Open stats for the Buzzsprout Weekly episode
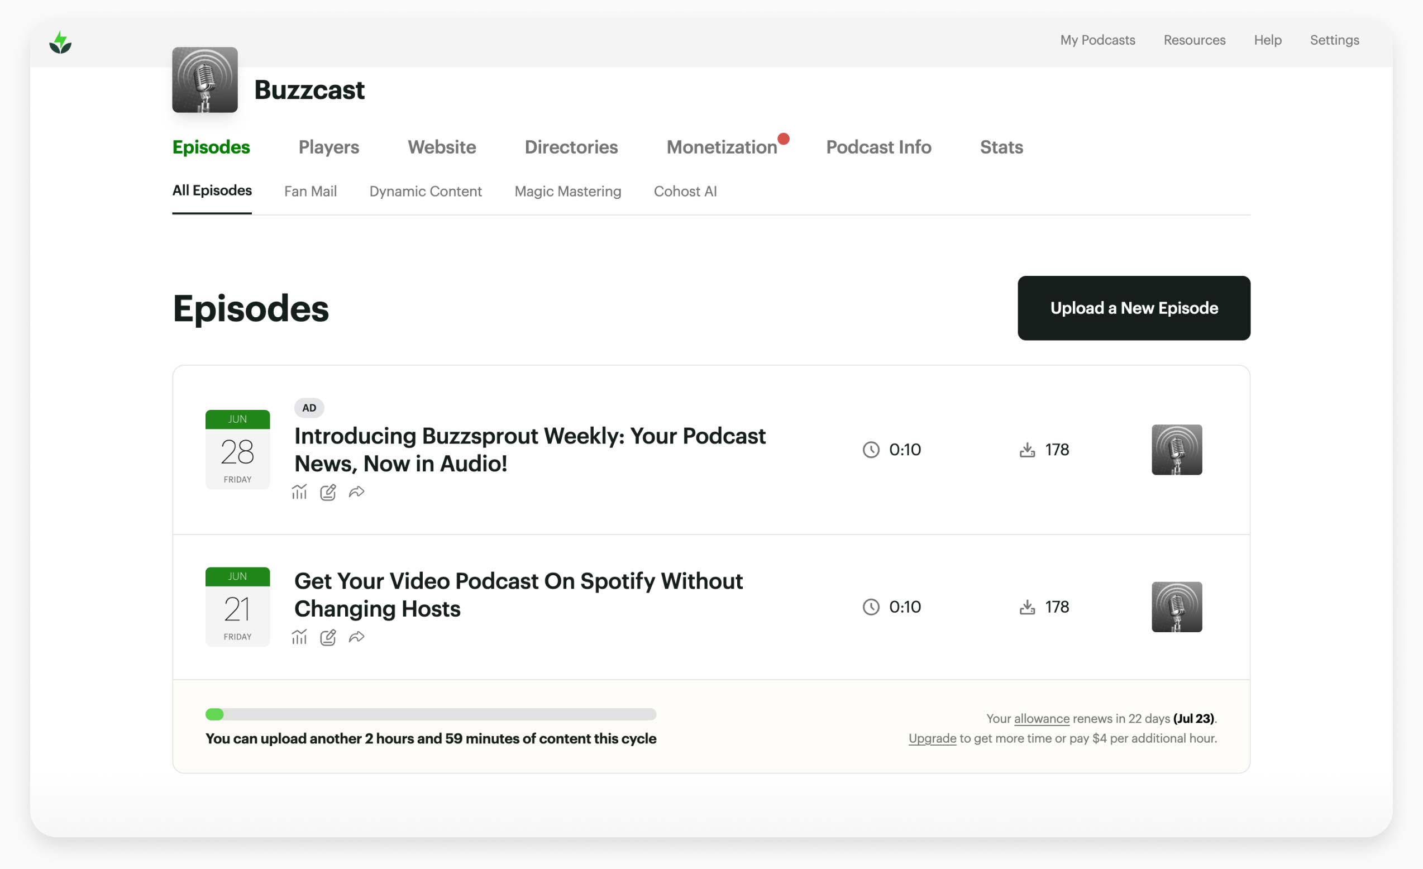 [300, 492]
